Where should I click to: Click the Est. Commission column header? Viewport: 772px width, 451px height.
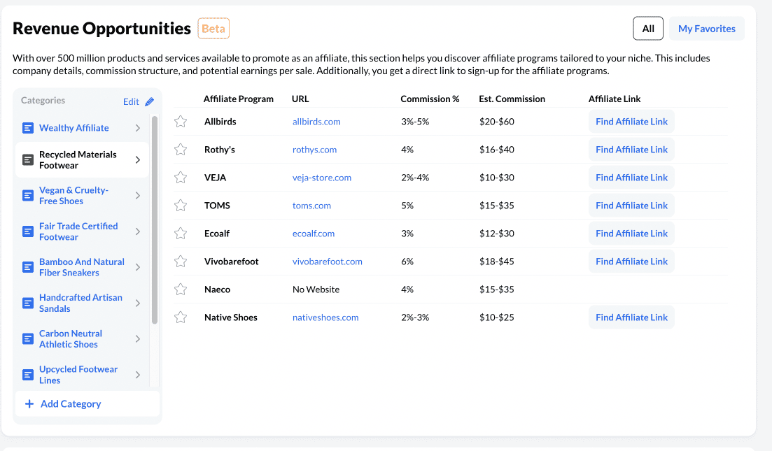(512, 99)
